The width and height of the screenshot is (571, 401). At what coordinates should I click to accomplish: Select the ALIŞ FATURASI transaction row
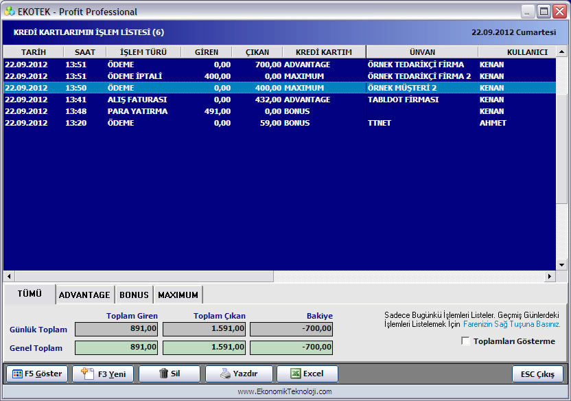280,100
